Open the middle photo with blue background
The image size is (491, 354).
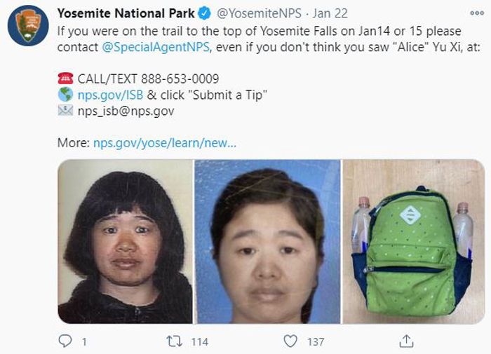click(x=267, y=241)
